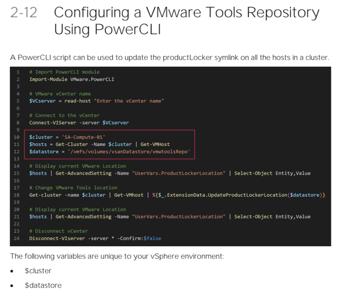Screen dimensions: 342x289
Task: Click the "$datastore" variable on line 12
Action: (44, 151)
